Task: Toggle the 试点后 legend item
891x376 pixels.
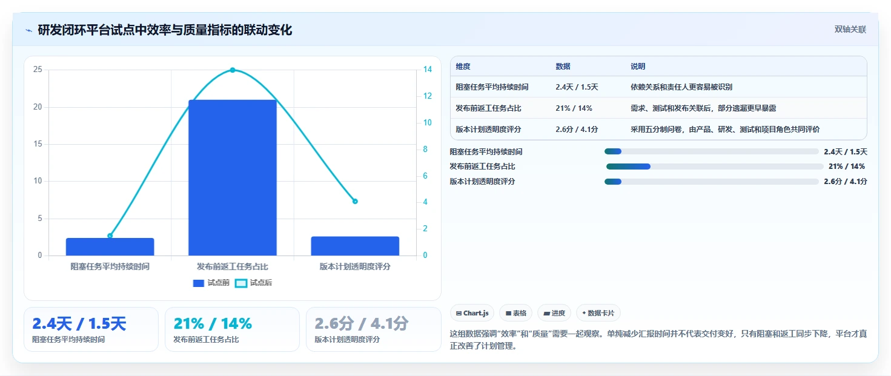Action: tap(253, 283)
